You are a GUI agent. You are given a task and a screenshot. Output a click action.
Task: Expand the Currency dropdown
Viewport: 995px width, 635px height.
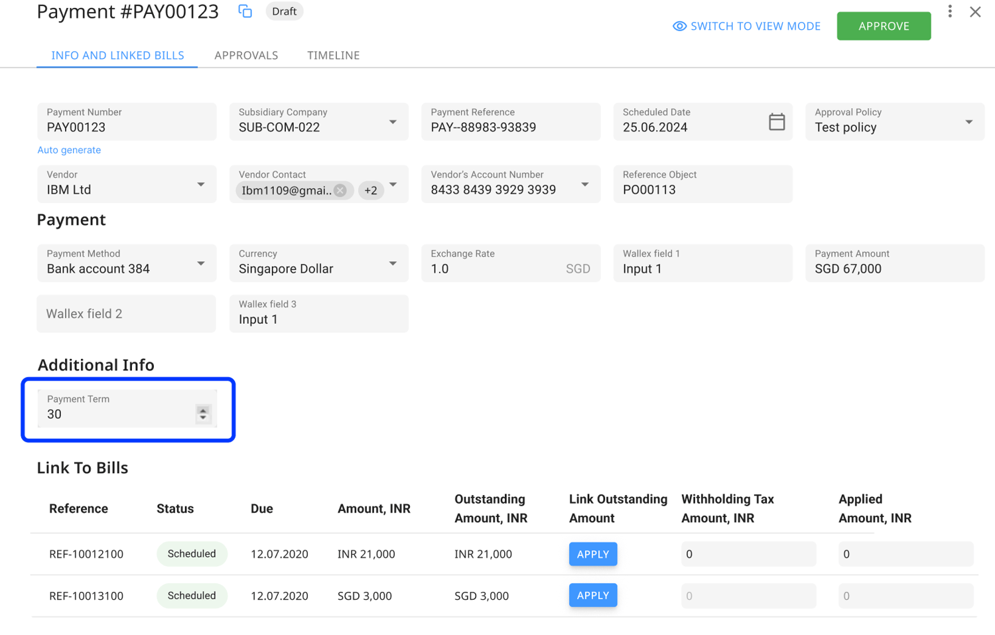pos(393,263)
